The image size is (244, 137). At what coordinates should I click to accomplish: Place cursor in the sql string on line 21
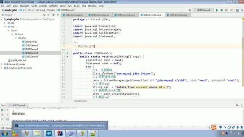(142, 87)
